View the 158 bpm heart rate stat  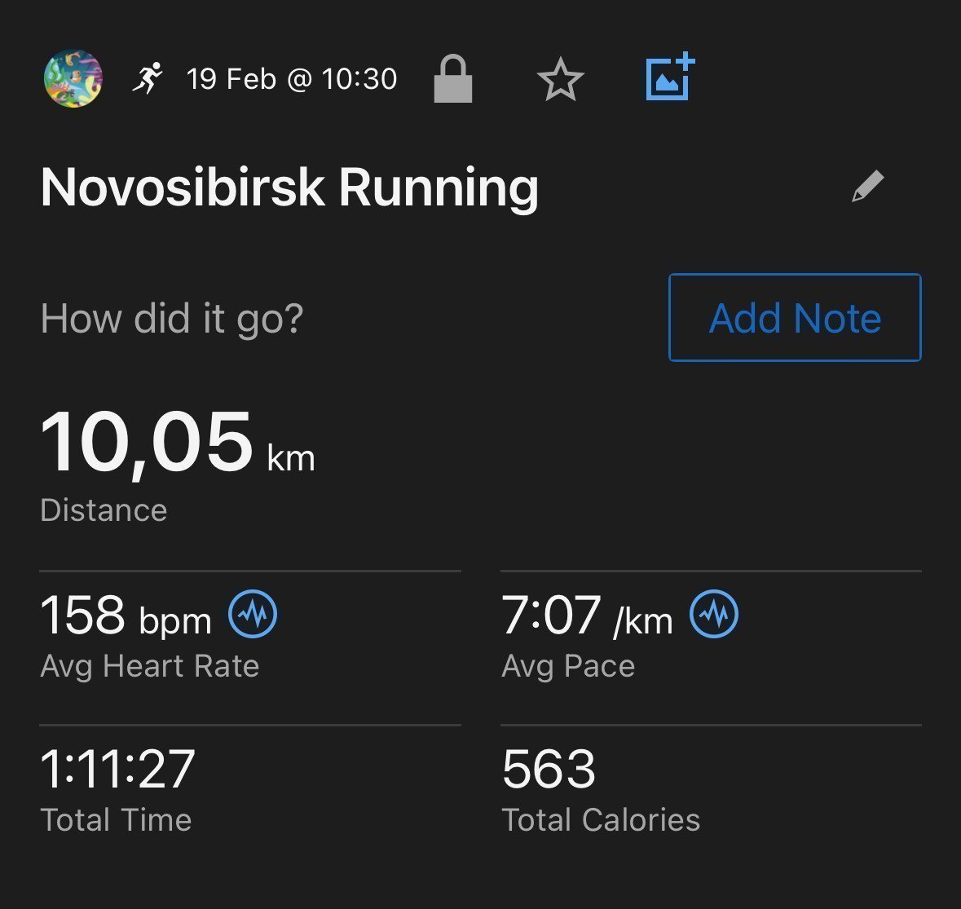click(x=126, y=615)
